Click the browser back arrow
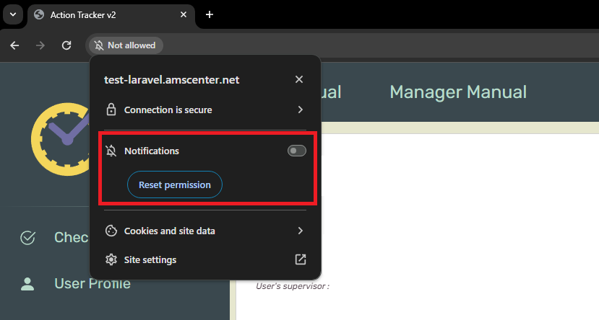Screen dimensions: 599x320 [14, 45]
